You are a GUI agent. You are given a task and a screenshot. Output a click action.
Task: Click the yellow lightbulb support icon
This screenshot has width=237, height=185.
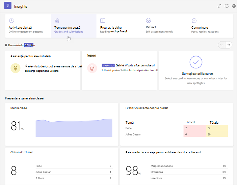(16, 68)
